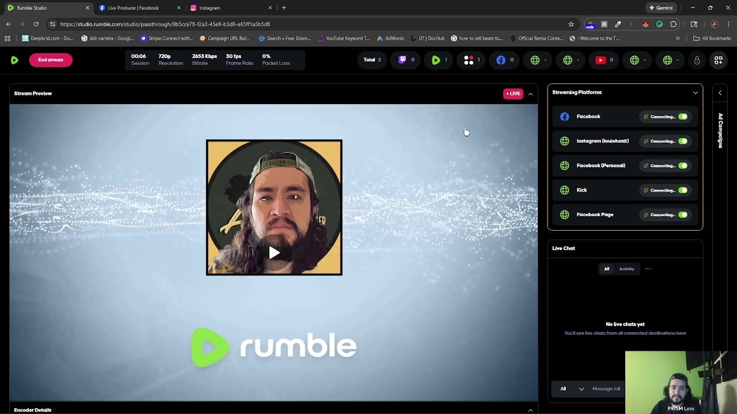The height and width of the screenshot is (414, 737).
Task: Click the Connecting status next to Kick
Action: [660, 190]
